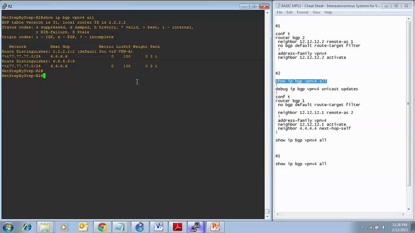415x233 pixels.
Task: Open the PuTTY system menu icon on R2 window
Action: click(x=5, y=6)
